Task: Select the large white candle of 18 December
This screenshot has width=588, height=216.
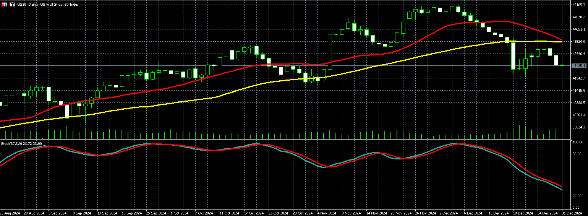Action: pyautogui.click(x=513, y=56)
